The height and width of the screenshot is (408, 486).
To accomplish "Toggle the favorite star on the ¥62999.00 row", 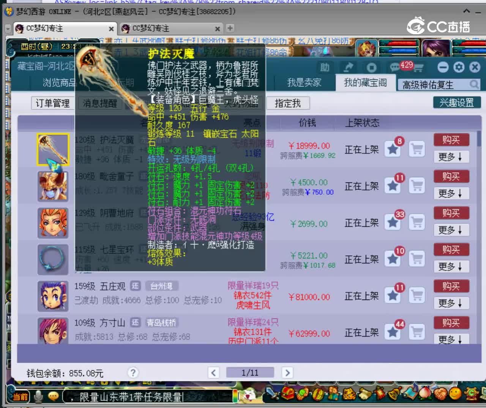I will pyautogui.click(x=393, y=332).
